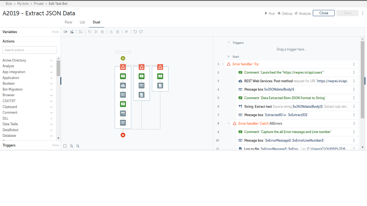The height and width of the screenshot is (206, 367).
Task: Expand the Triggers section in list
Action: [x=229, y=43]
